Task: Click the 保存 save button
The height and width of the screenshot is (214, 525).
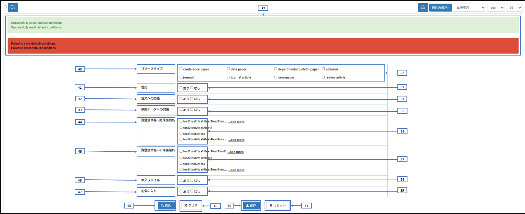Action: 251,206
